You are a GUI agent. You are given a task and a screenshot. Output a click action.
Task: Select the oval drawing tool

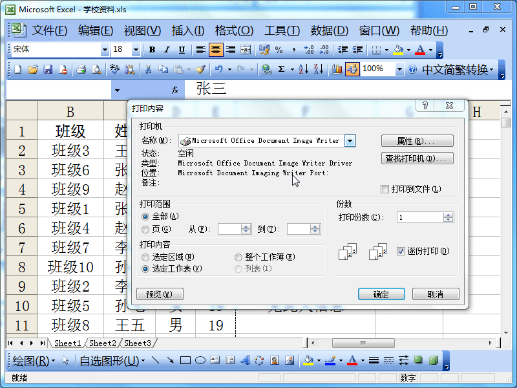[x=200, y=360]
